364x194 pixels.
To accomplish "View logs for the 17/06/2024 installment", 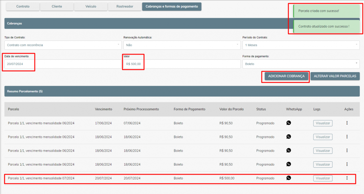I will click(323, 123).
